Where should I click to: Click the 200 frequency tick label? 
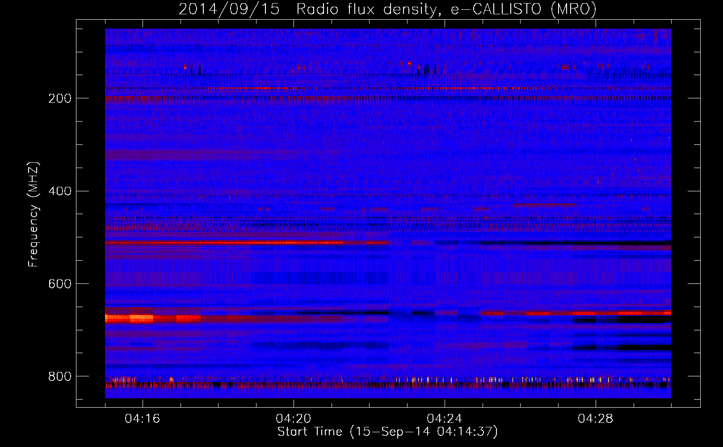60,98
